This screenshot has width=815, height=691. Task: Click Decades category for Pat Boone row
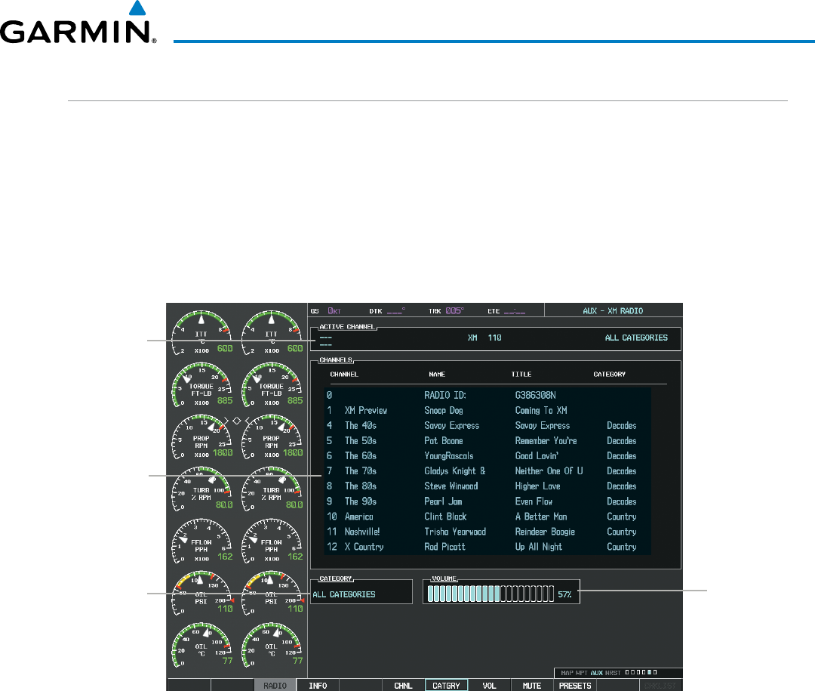pyautogui.click(x=622, y=440)
